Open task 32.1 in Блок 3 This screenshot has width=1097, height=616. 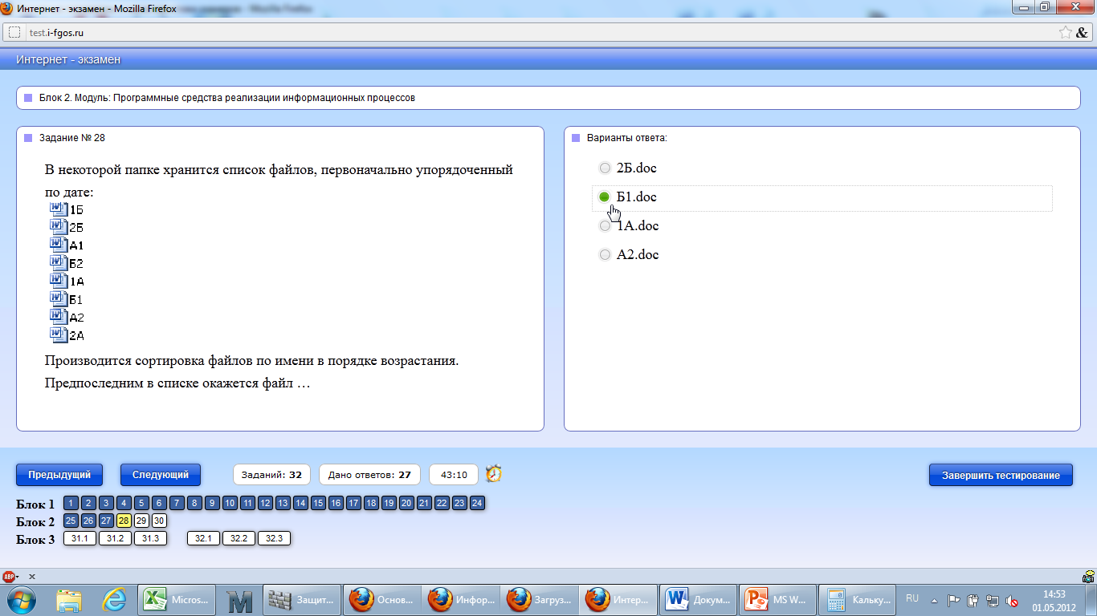204,539
